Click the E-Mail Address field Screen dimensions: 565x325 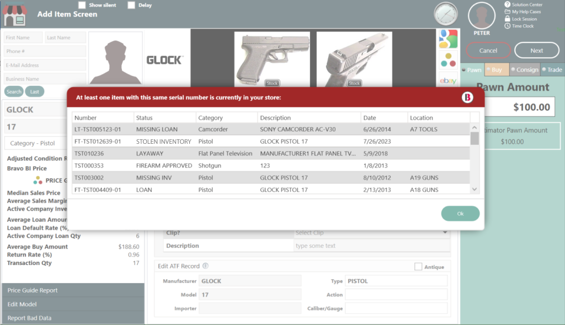click(45, 65)
